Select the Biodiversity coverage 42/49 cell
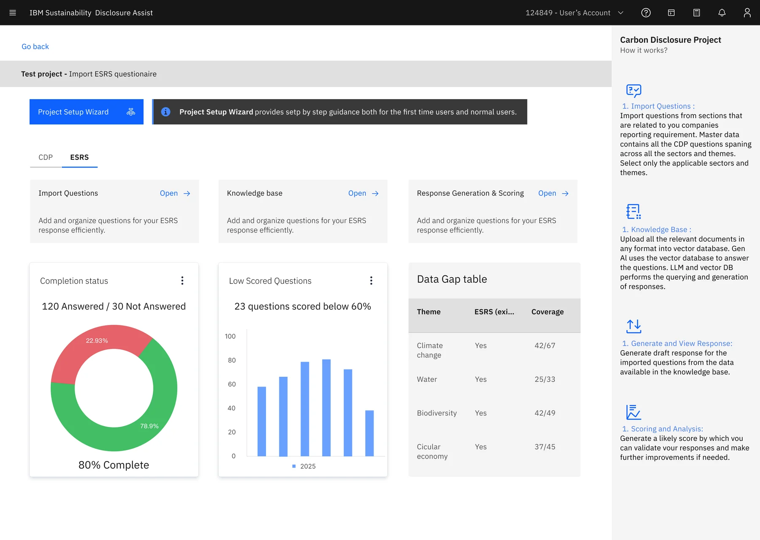The width and height of the screenshot is (760, 540). click(545, 413)
